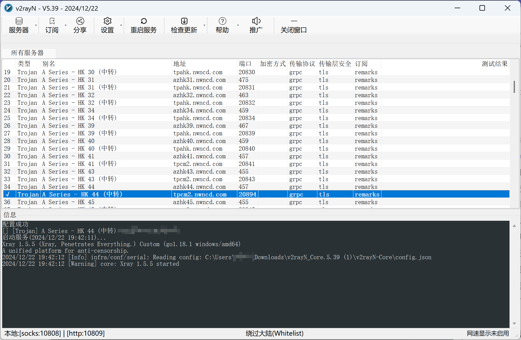The height and width of the screenshot is (340, 521).
Task: Sort by the 端口 column header
Action: coord(247,64)
